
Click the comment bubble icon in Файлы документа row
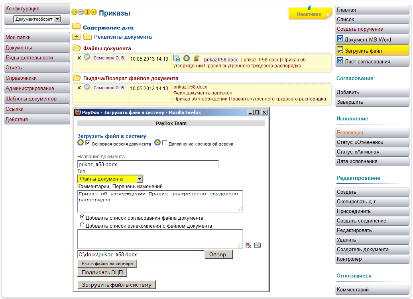point(87,58)
